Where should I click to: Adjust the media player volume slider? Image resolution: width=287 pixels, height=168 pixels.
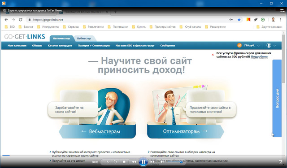(x=175, y=162)
